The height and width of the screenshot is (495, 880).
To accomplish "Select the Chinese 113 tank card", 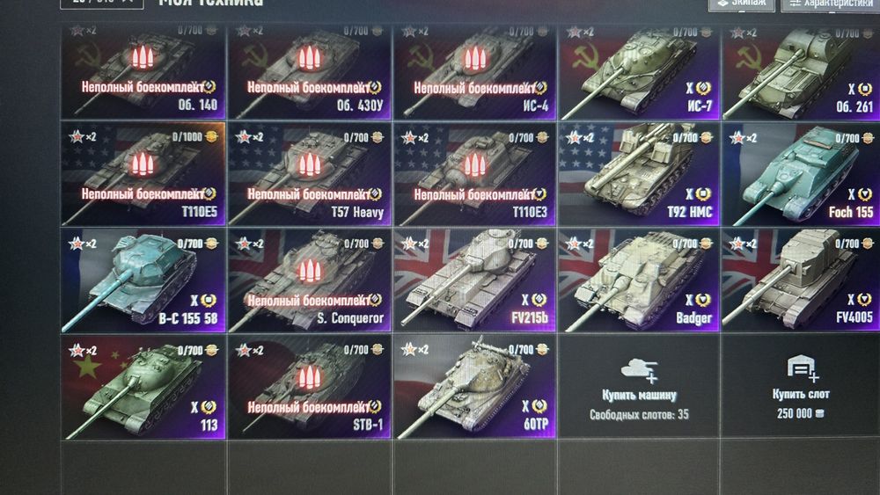I will coord(143,387).
